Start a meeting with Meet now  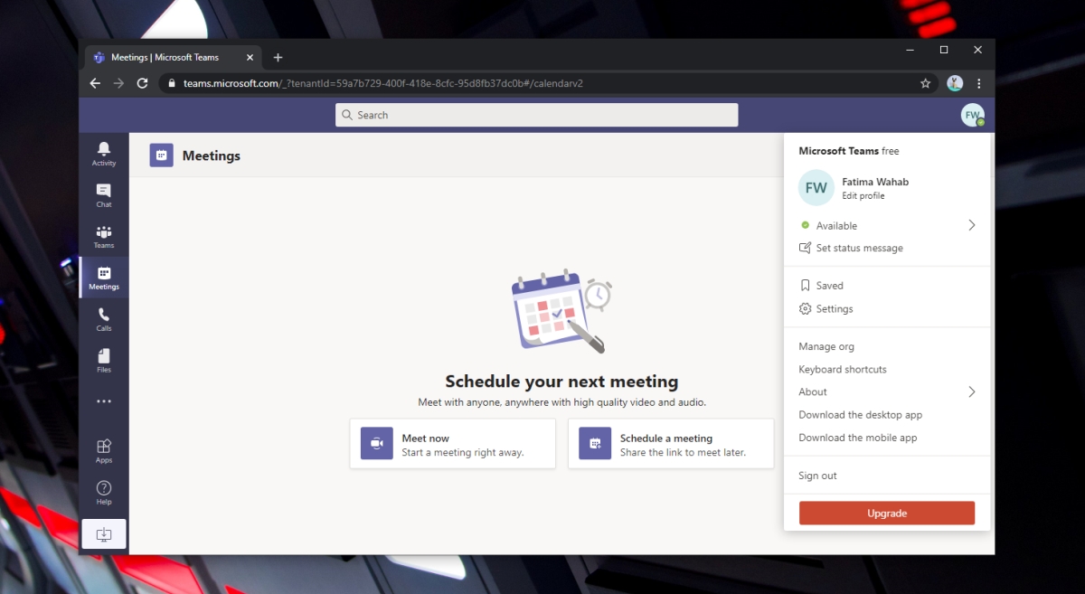[452, 443]
